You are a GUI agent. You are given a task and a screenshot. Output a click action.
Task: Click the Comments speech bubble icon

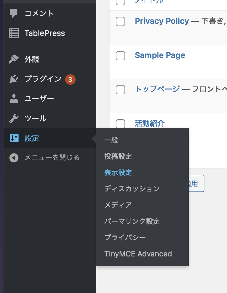(x=14, y=13)
